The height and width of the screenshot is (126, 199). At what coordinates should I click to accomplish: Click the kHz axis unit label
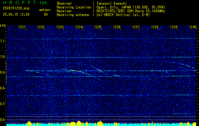tap(3, 26)
